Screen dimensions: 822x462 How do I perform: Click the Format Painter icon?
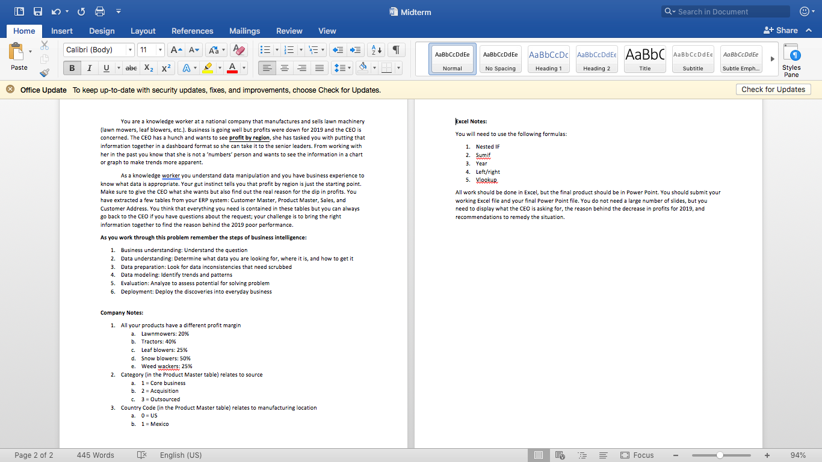(44, 72)
